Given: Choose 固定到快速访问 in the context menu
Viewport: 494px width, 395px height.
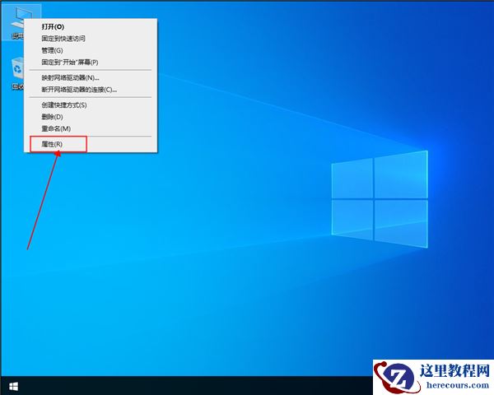Looking at the screenshot, I should (x=91, y=39).
